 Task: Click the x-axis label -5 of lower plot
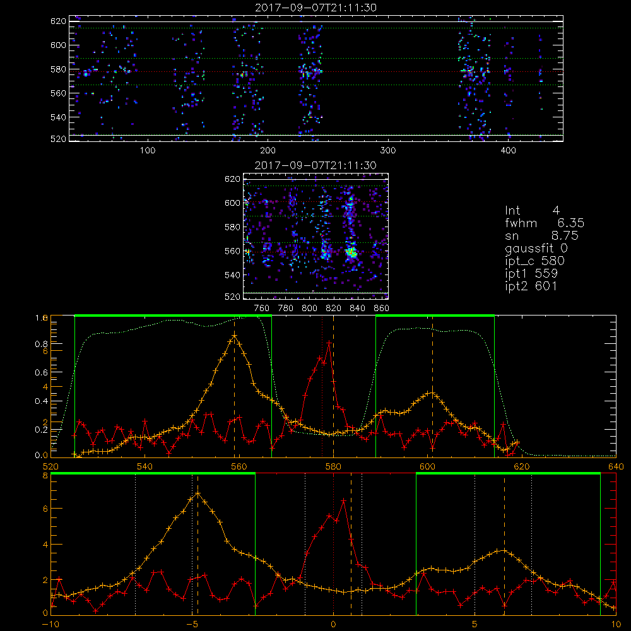pos(192,625)
